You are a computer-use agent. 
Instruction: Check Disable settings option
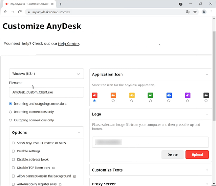pos(13,151)
